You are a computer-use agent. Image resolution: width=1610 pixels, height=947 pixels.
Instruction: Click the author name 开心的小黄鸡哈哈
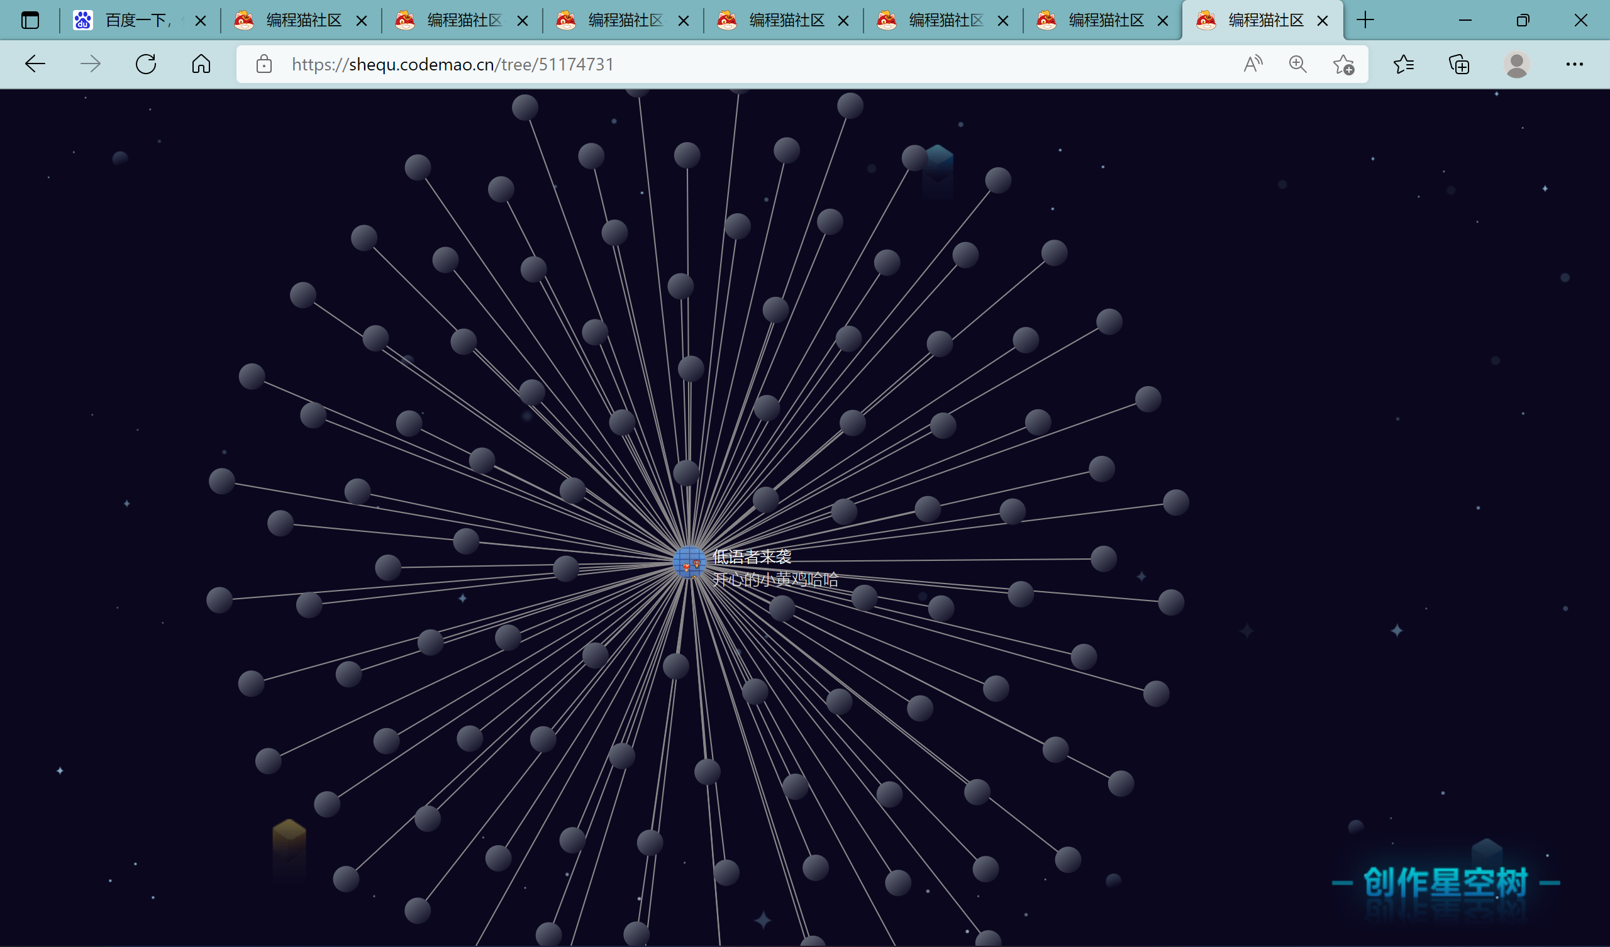pyautogui.click(x=775, y=580)
